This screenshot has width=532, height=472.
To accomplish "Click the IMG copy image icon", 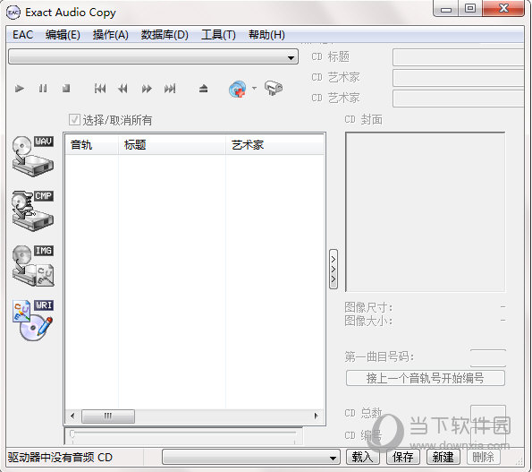I will [x=33, y=266].
